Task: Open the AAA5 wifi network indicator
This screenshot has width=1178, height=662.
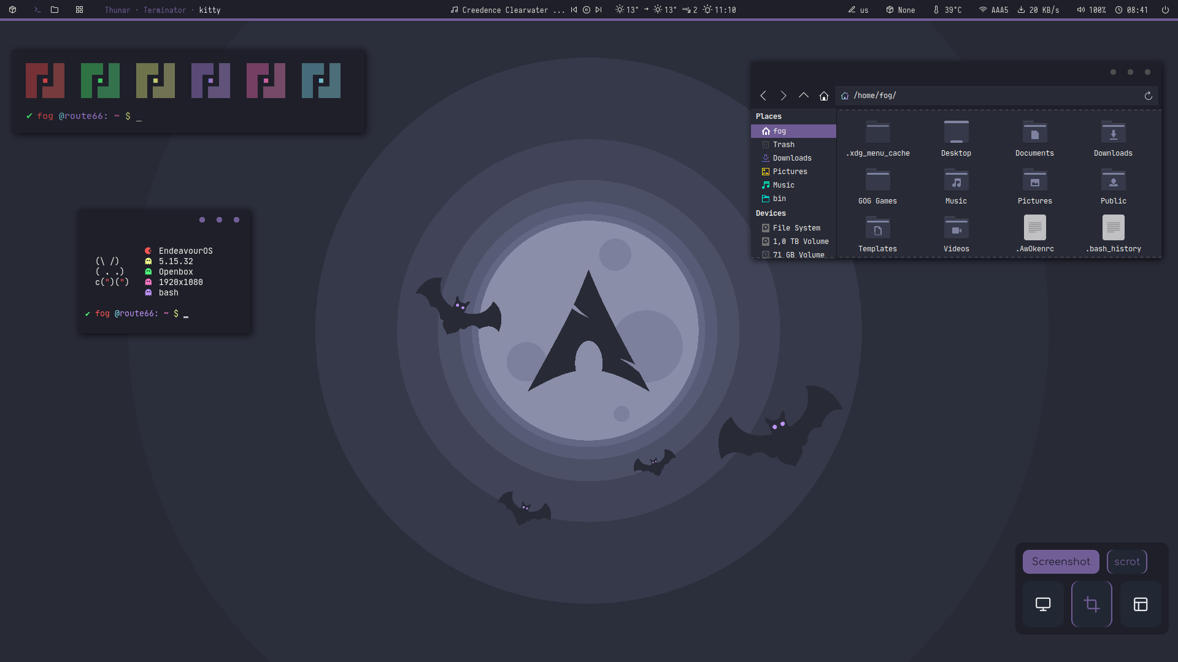Action: coord(994,10)
